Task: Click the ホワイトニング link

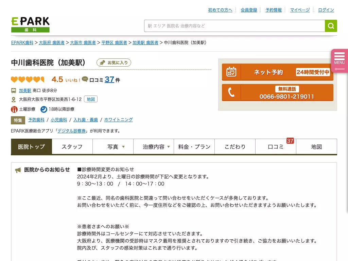Action: click(x=119, y=120)
